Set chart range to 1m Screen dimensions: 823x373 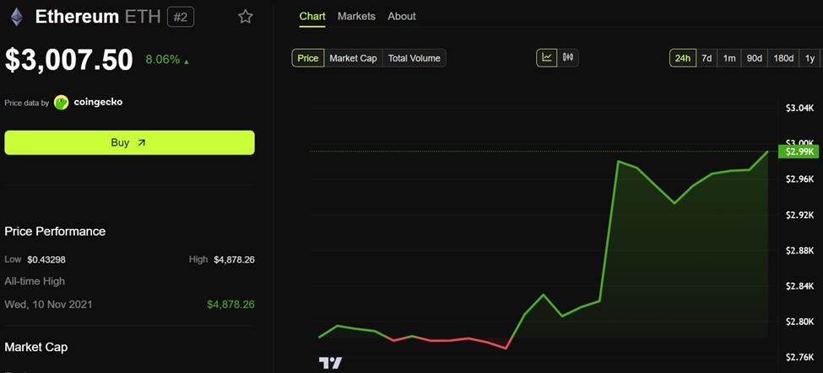point(729,58)
